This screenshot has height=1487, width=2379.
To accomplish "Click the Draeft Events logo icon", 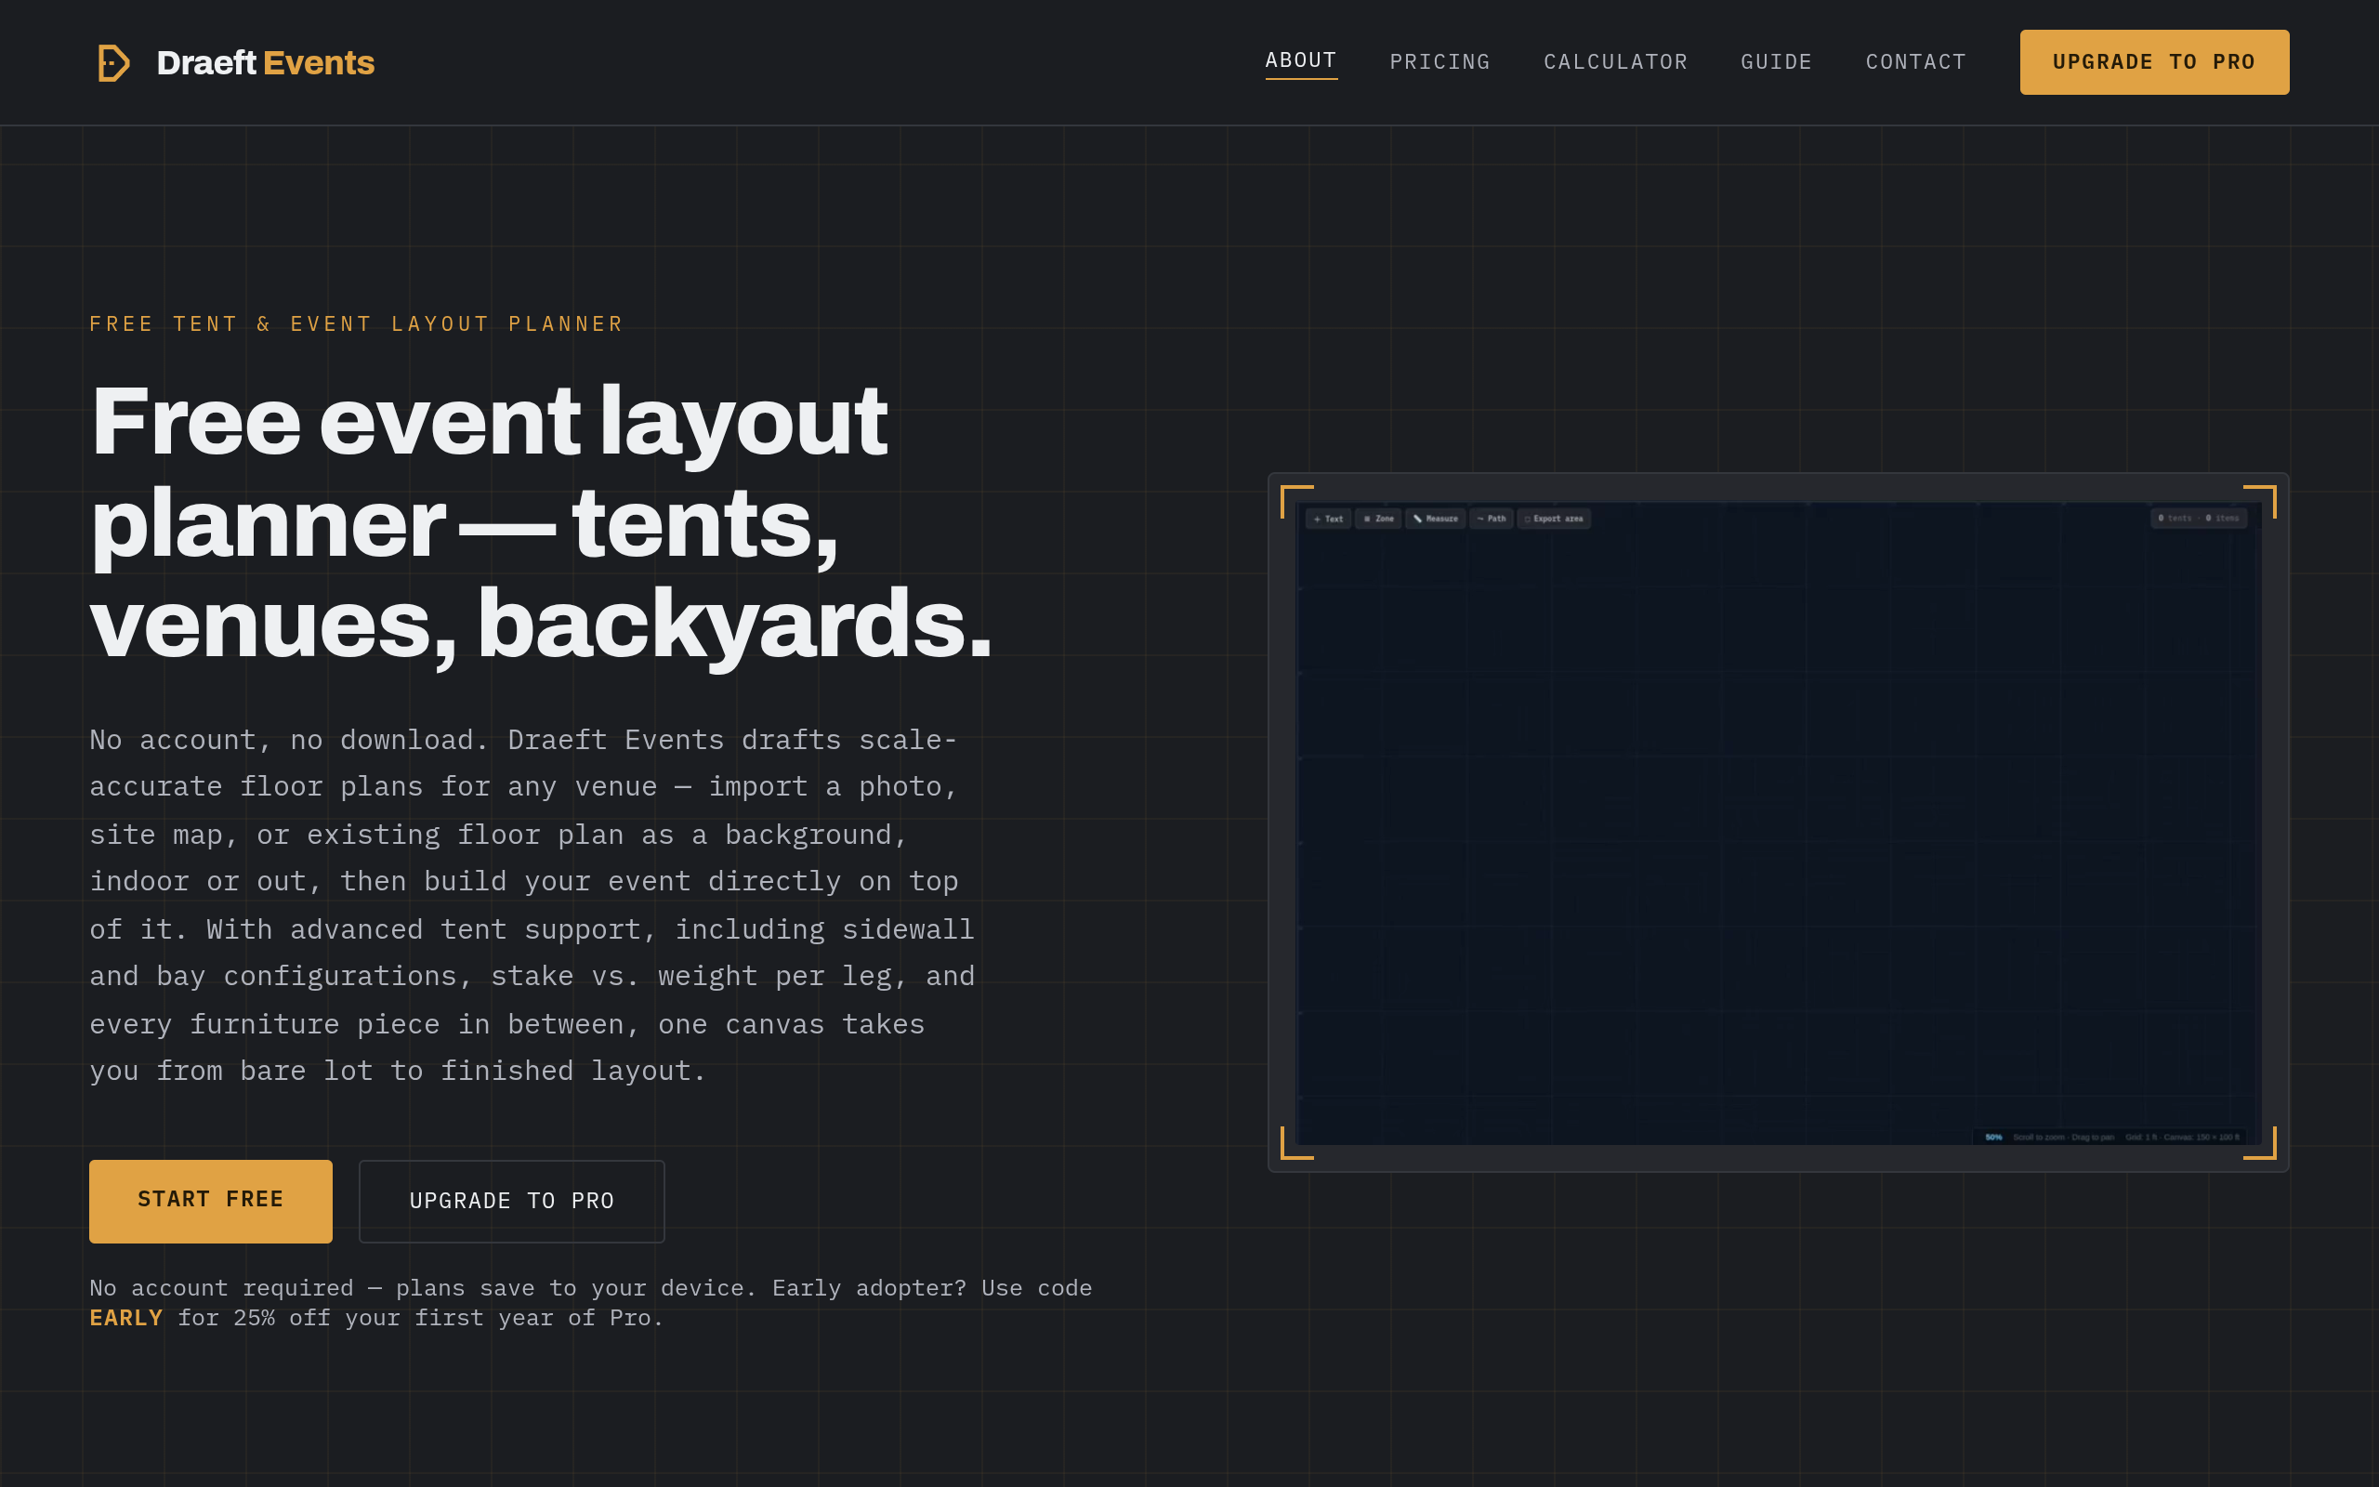I will 113,63.
